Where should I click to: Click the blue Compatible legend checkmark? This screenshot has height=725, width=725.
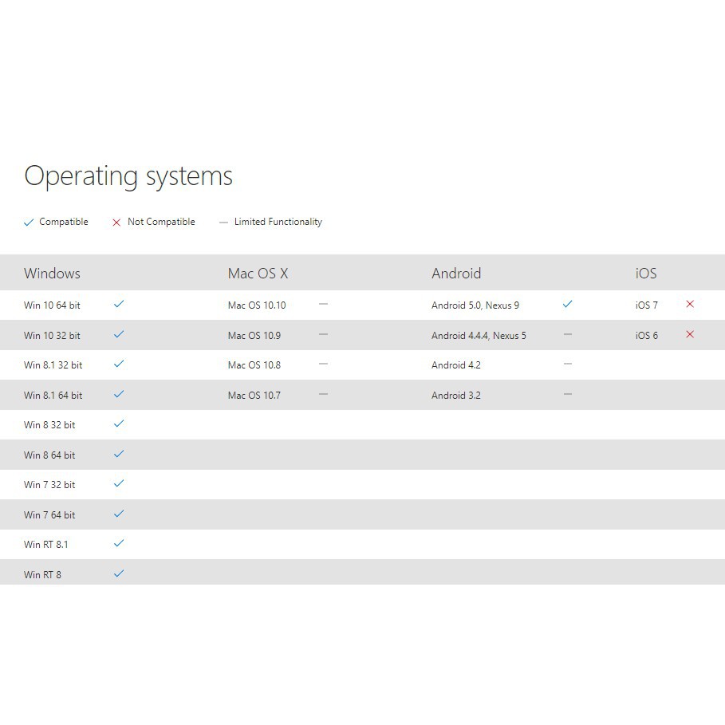point(30,223)
